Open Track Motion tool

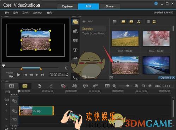(x=96, y=86)
